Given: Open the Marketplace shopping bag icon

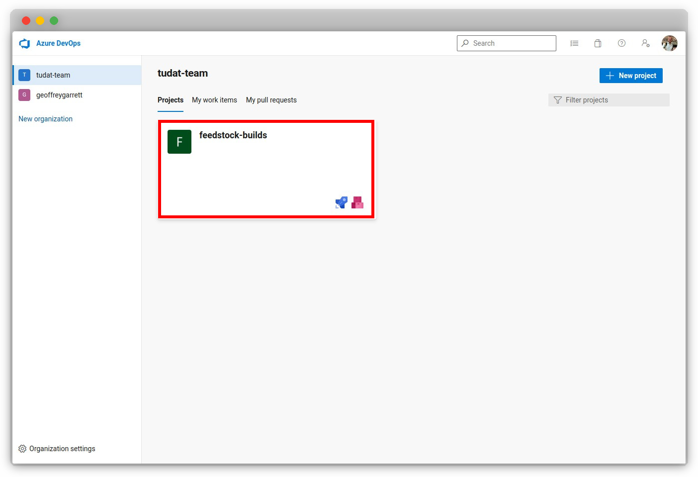Looking at the screenshot, I should (598, 43).
